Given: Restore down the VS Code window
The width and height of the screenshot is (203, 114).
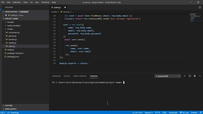Looking at the screenshot, I should [x=198, y=2].
